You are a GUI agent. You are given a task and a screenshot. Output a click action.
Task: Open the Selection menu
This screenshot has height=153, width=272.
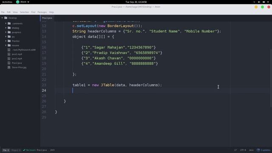pos(25,12)
